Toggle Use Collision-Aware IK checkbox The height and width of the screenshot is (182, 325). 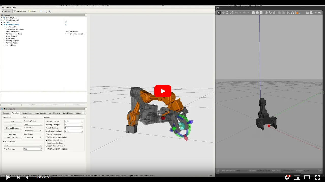[47, 146]
